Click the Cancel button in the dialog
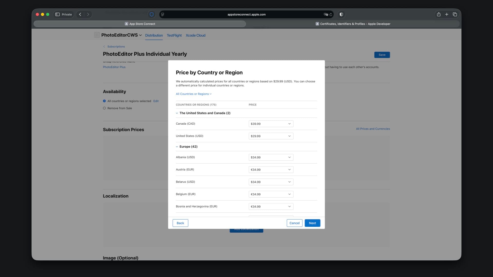This screenshot has width=493, height=277. 294,223
